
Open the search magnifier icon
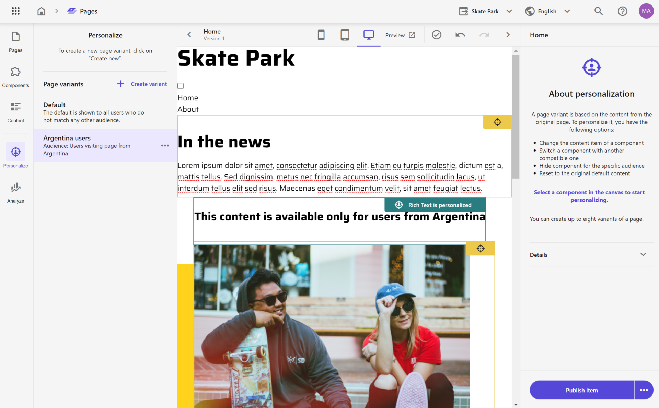pos(598,11)
